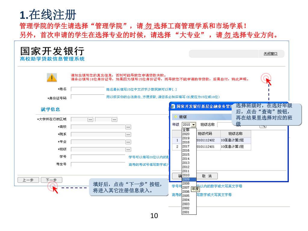Click the 专业 text field
The width and height of the screenshot is (308, 231).
[x=98, y=142]
